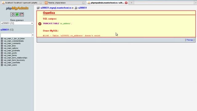Click the TRUNCATE TABLE keyword in the query
The height and width of the screenshot is (111, 197).
click(51, 23)
